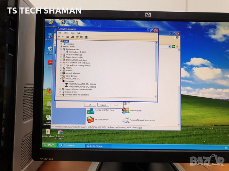Expand the Disk drives category
The width and height of the screenshot is (229, 171).
(61, 47)
